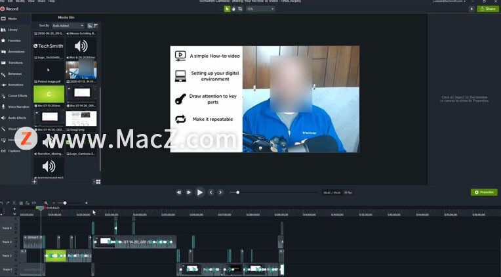This screenshot has height=277, width=501.
Task: Click the Split icon on timeline toolbar
Action: 34,203
